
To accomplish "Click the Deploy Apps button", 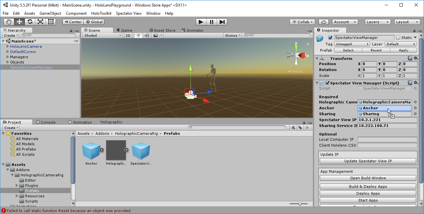I will click(x=368, y=193).
